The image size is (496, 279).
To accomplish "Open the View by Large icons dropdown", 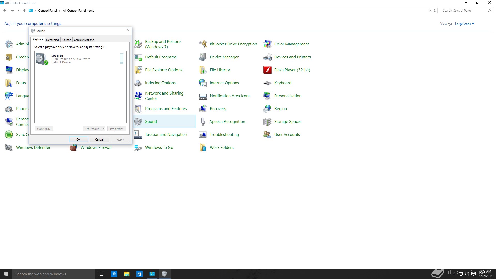I will click(x=464, y=24).
